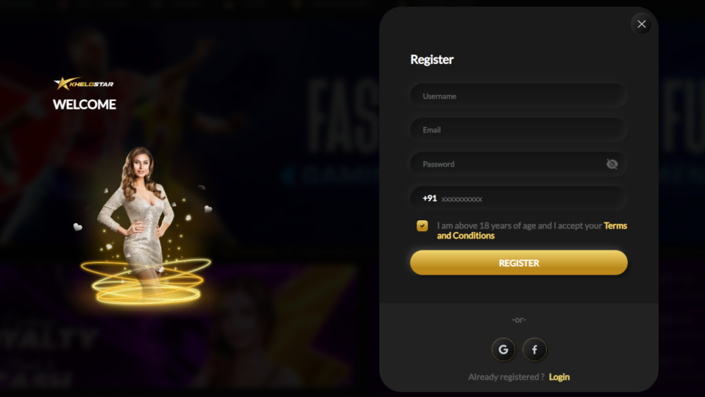The width and height of the screenshot is (705, 397).
Task: Close the Register dialog with the X
Action: coord(641,24)
